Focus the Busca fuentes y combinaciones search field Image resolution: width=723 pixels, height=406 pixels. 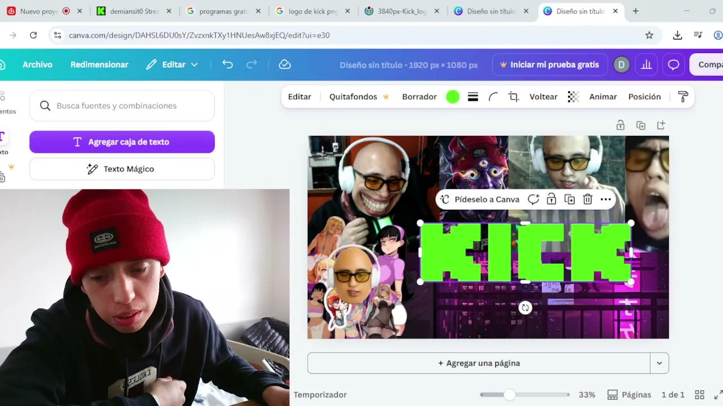click(x=122, y=106)
